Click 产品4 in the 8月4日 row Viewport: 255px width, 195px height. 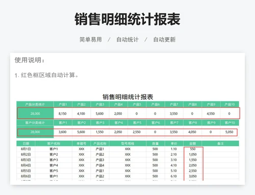tap(100, 165)
